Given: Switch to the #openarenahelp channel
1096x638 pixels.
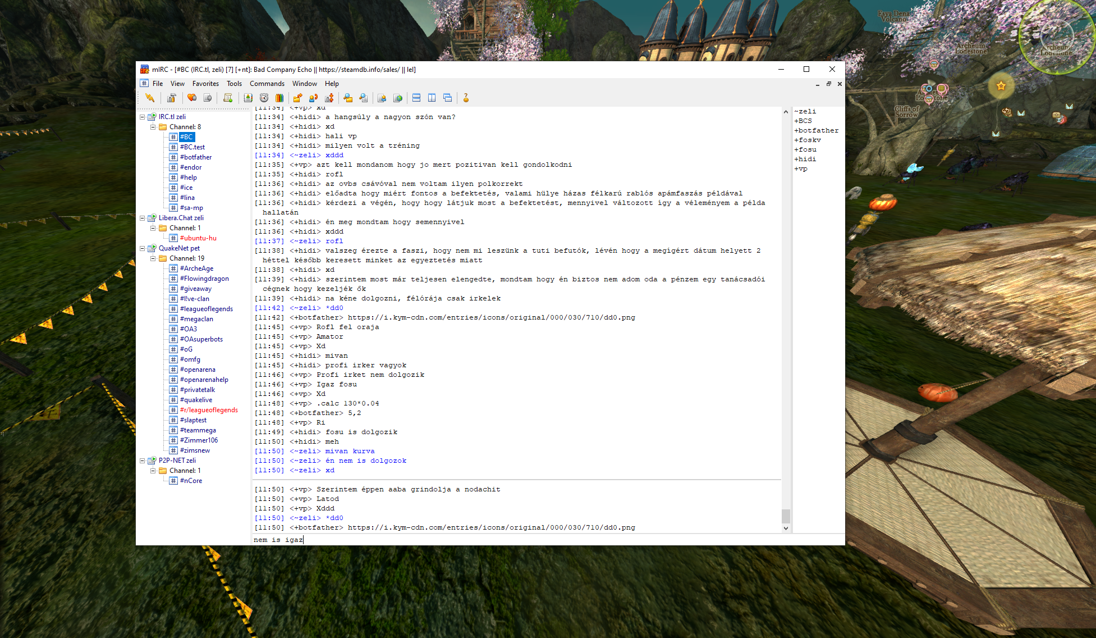Looking at the screenshot, I should click(204, 380).
